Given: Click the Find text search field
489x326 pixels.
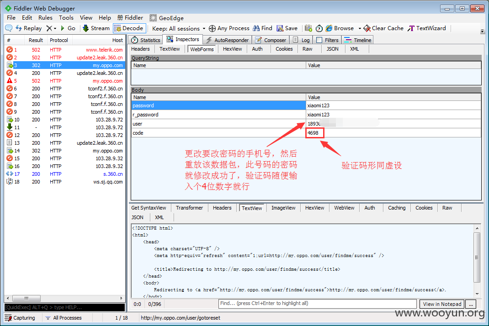Looking at the screenshot, I should (318, 304).
